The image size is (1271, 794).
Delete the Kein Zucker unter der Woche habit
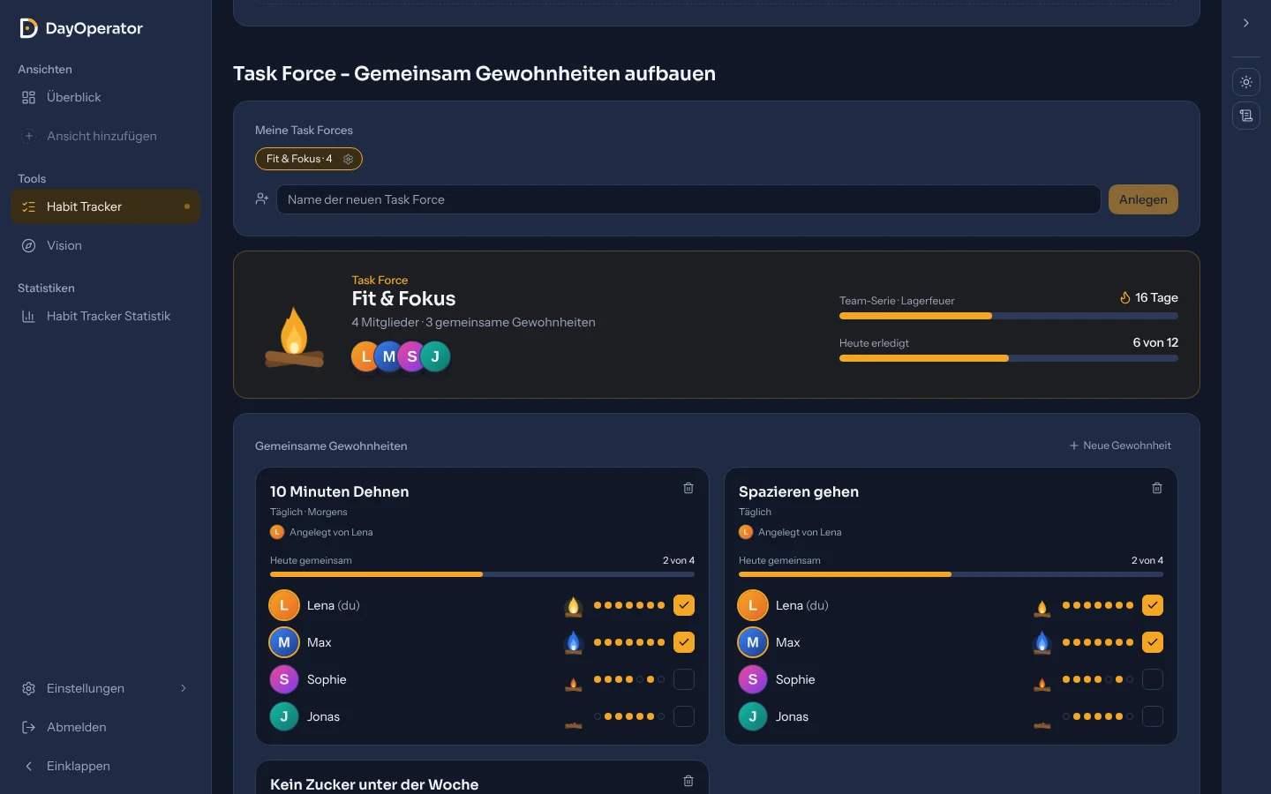688,781
